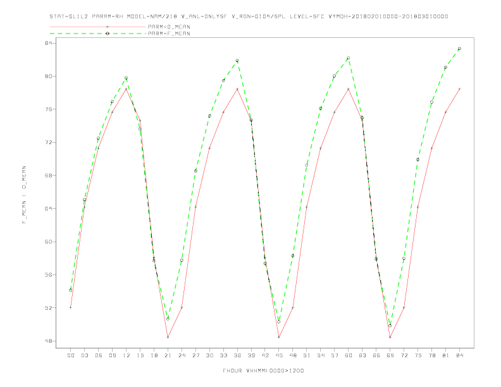Click the 12 forecast hour label
This screenshot has width=501, height=387.
click(x=127, y=355)
